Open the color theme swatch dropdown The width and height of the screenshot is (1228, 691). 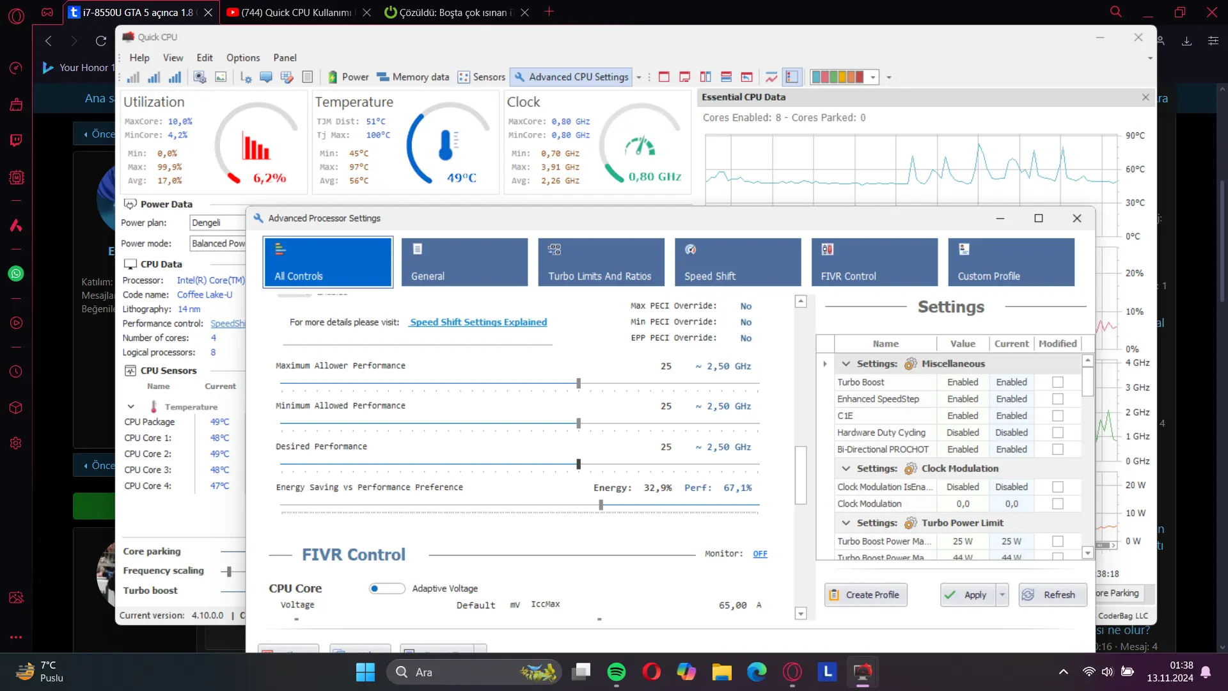pyautogui.click(x=873, y=77)
